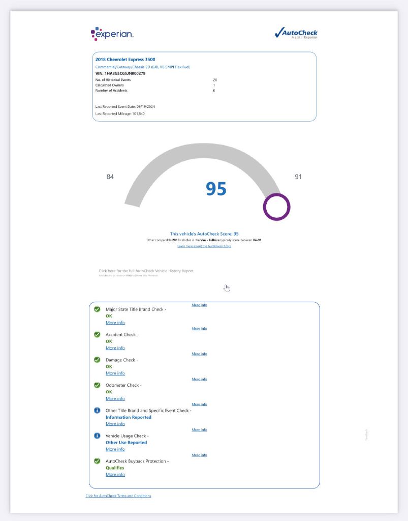Click the Experian logo
The width and height of the screenshot is (408, 521).
click(x=112, y=34)
